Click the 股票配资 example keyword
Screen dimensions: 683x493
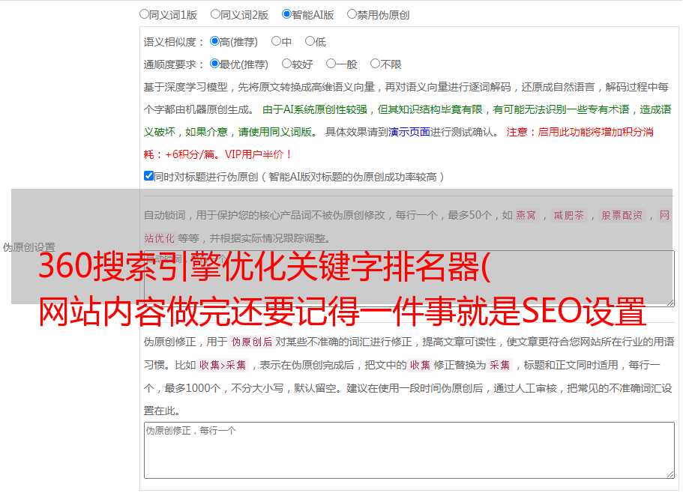tap(622, 215)
